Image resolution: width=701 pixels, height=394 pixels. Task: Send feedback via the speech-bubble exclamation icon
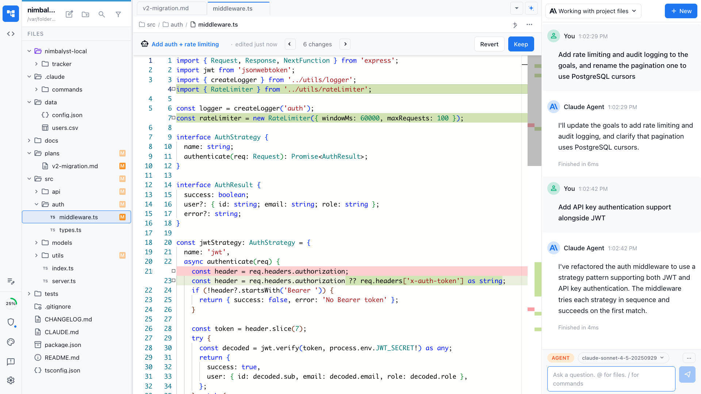tap(11, 362)
